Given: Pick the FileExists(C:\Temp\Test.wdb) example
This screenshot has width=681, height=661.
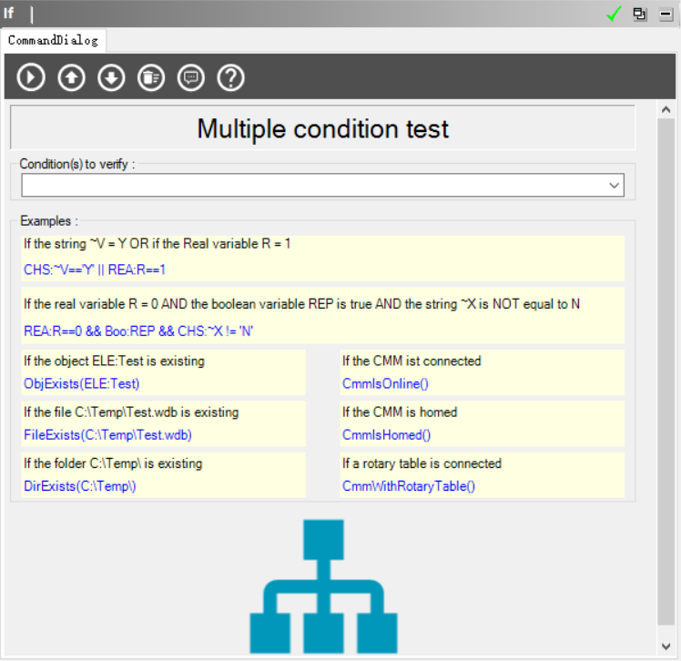Looking at the screenshot, I should pyautogui.click(x=107, y=434).
